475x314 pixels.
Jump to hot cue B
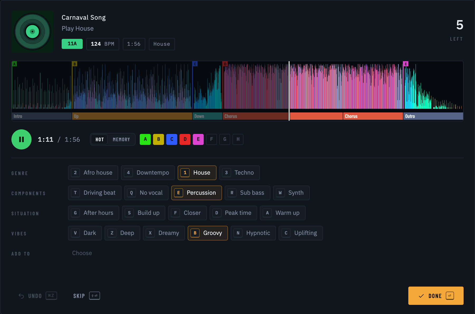tap(158, 139)
